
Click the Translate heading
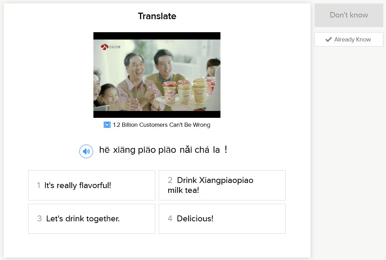[x=157, y=16]
